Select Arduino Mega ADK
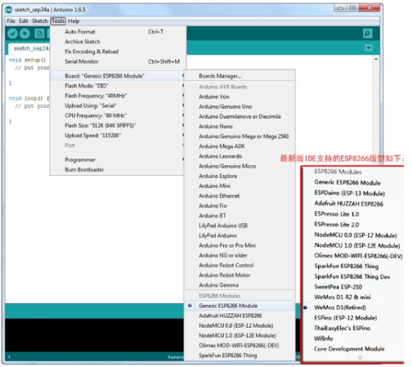The height and width of the screenshot is (367, 412). (x=240, y=146)
